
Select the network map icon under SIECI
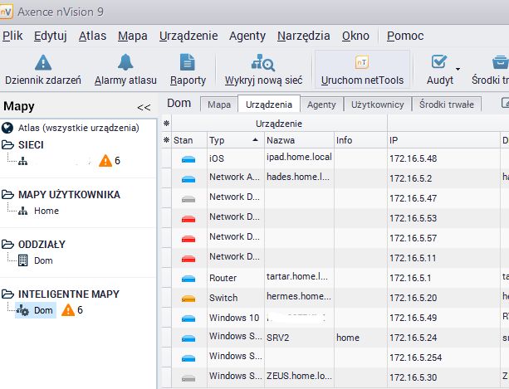22,161
